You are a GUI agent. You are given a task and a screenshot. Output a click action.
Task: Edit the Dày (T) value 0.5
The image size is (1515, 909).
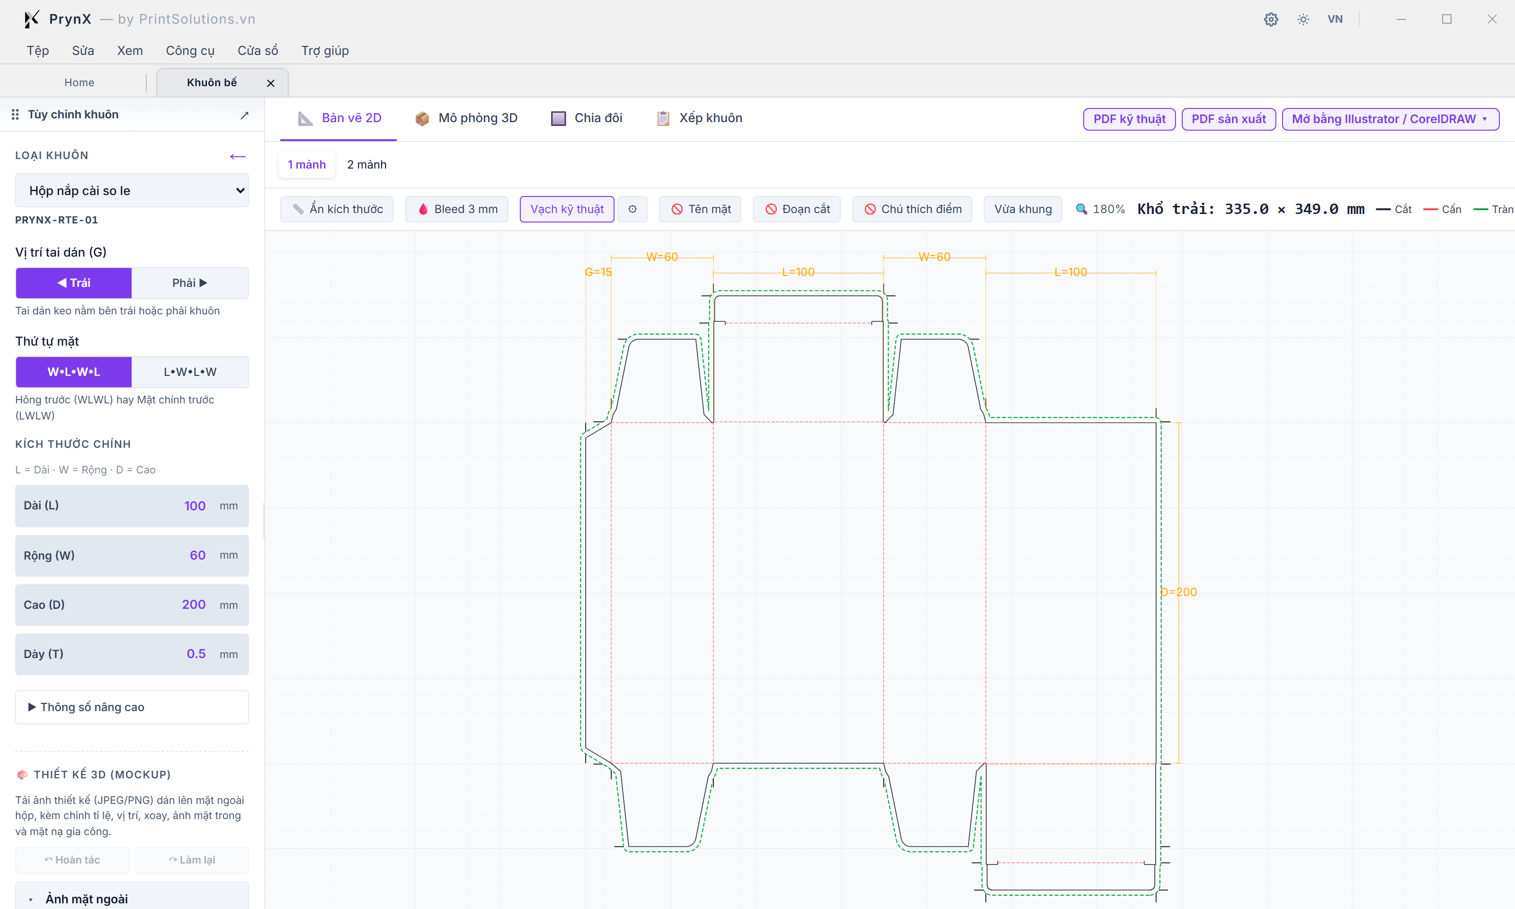(x=196, y=653)
